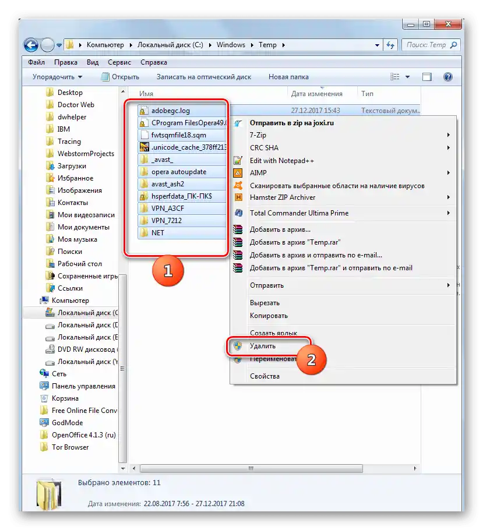Click the Hamster ZIP Archiver icon

[x=238, y=197]
